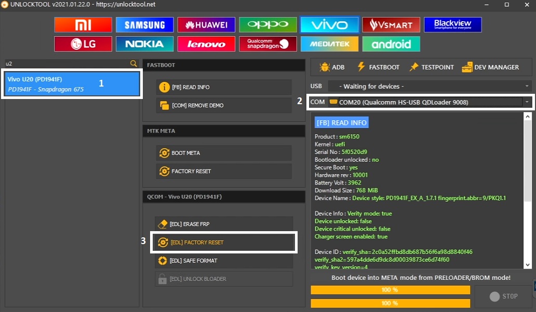Click the MTK META section header
536x312 pixels.
224,131
